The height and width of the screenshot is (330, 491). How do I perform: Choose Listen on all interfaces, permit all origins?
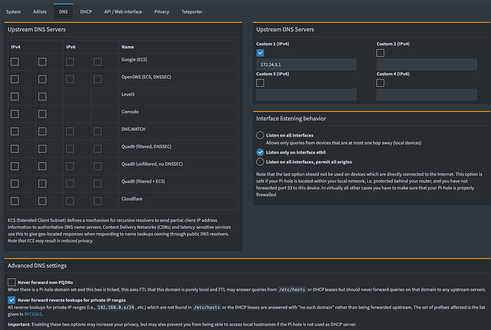tap(260, 161)
